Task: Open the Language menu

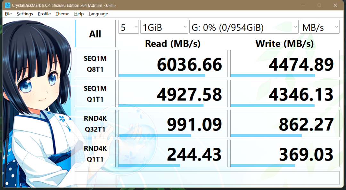Action: pos(98,14)
